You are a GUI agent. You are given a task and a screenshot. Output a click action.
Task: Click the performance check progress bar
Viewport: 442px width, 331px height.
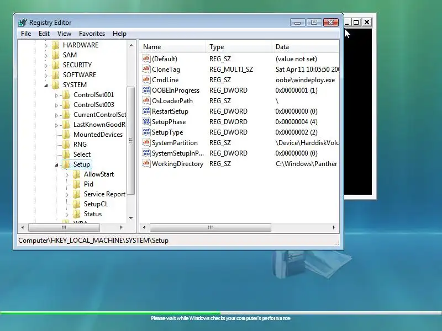(x=221, y=312)
